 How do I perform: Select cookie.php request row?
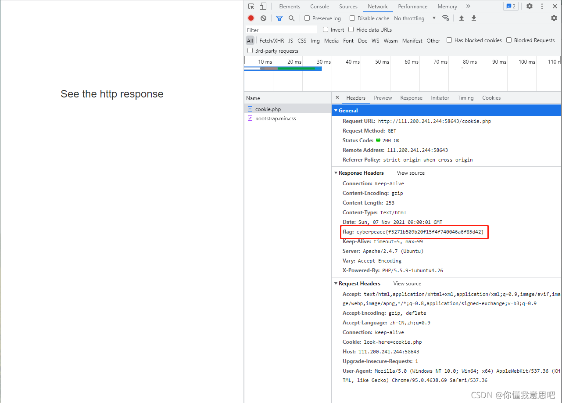click(288, 109)
